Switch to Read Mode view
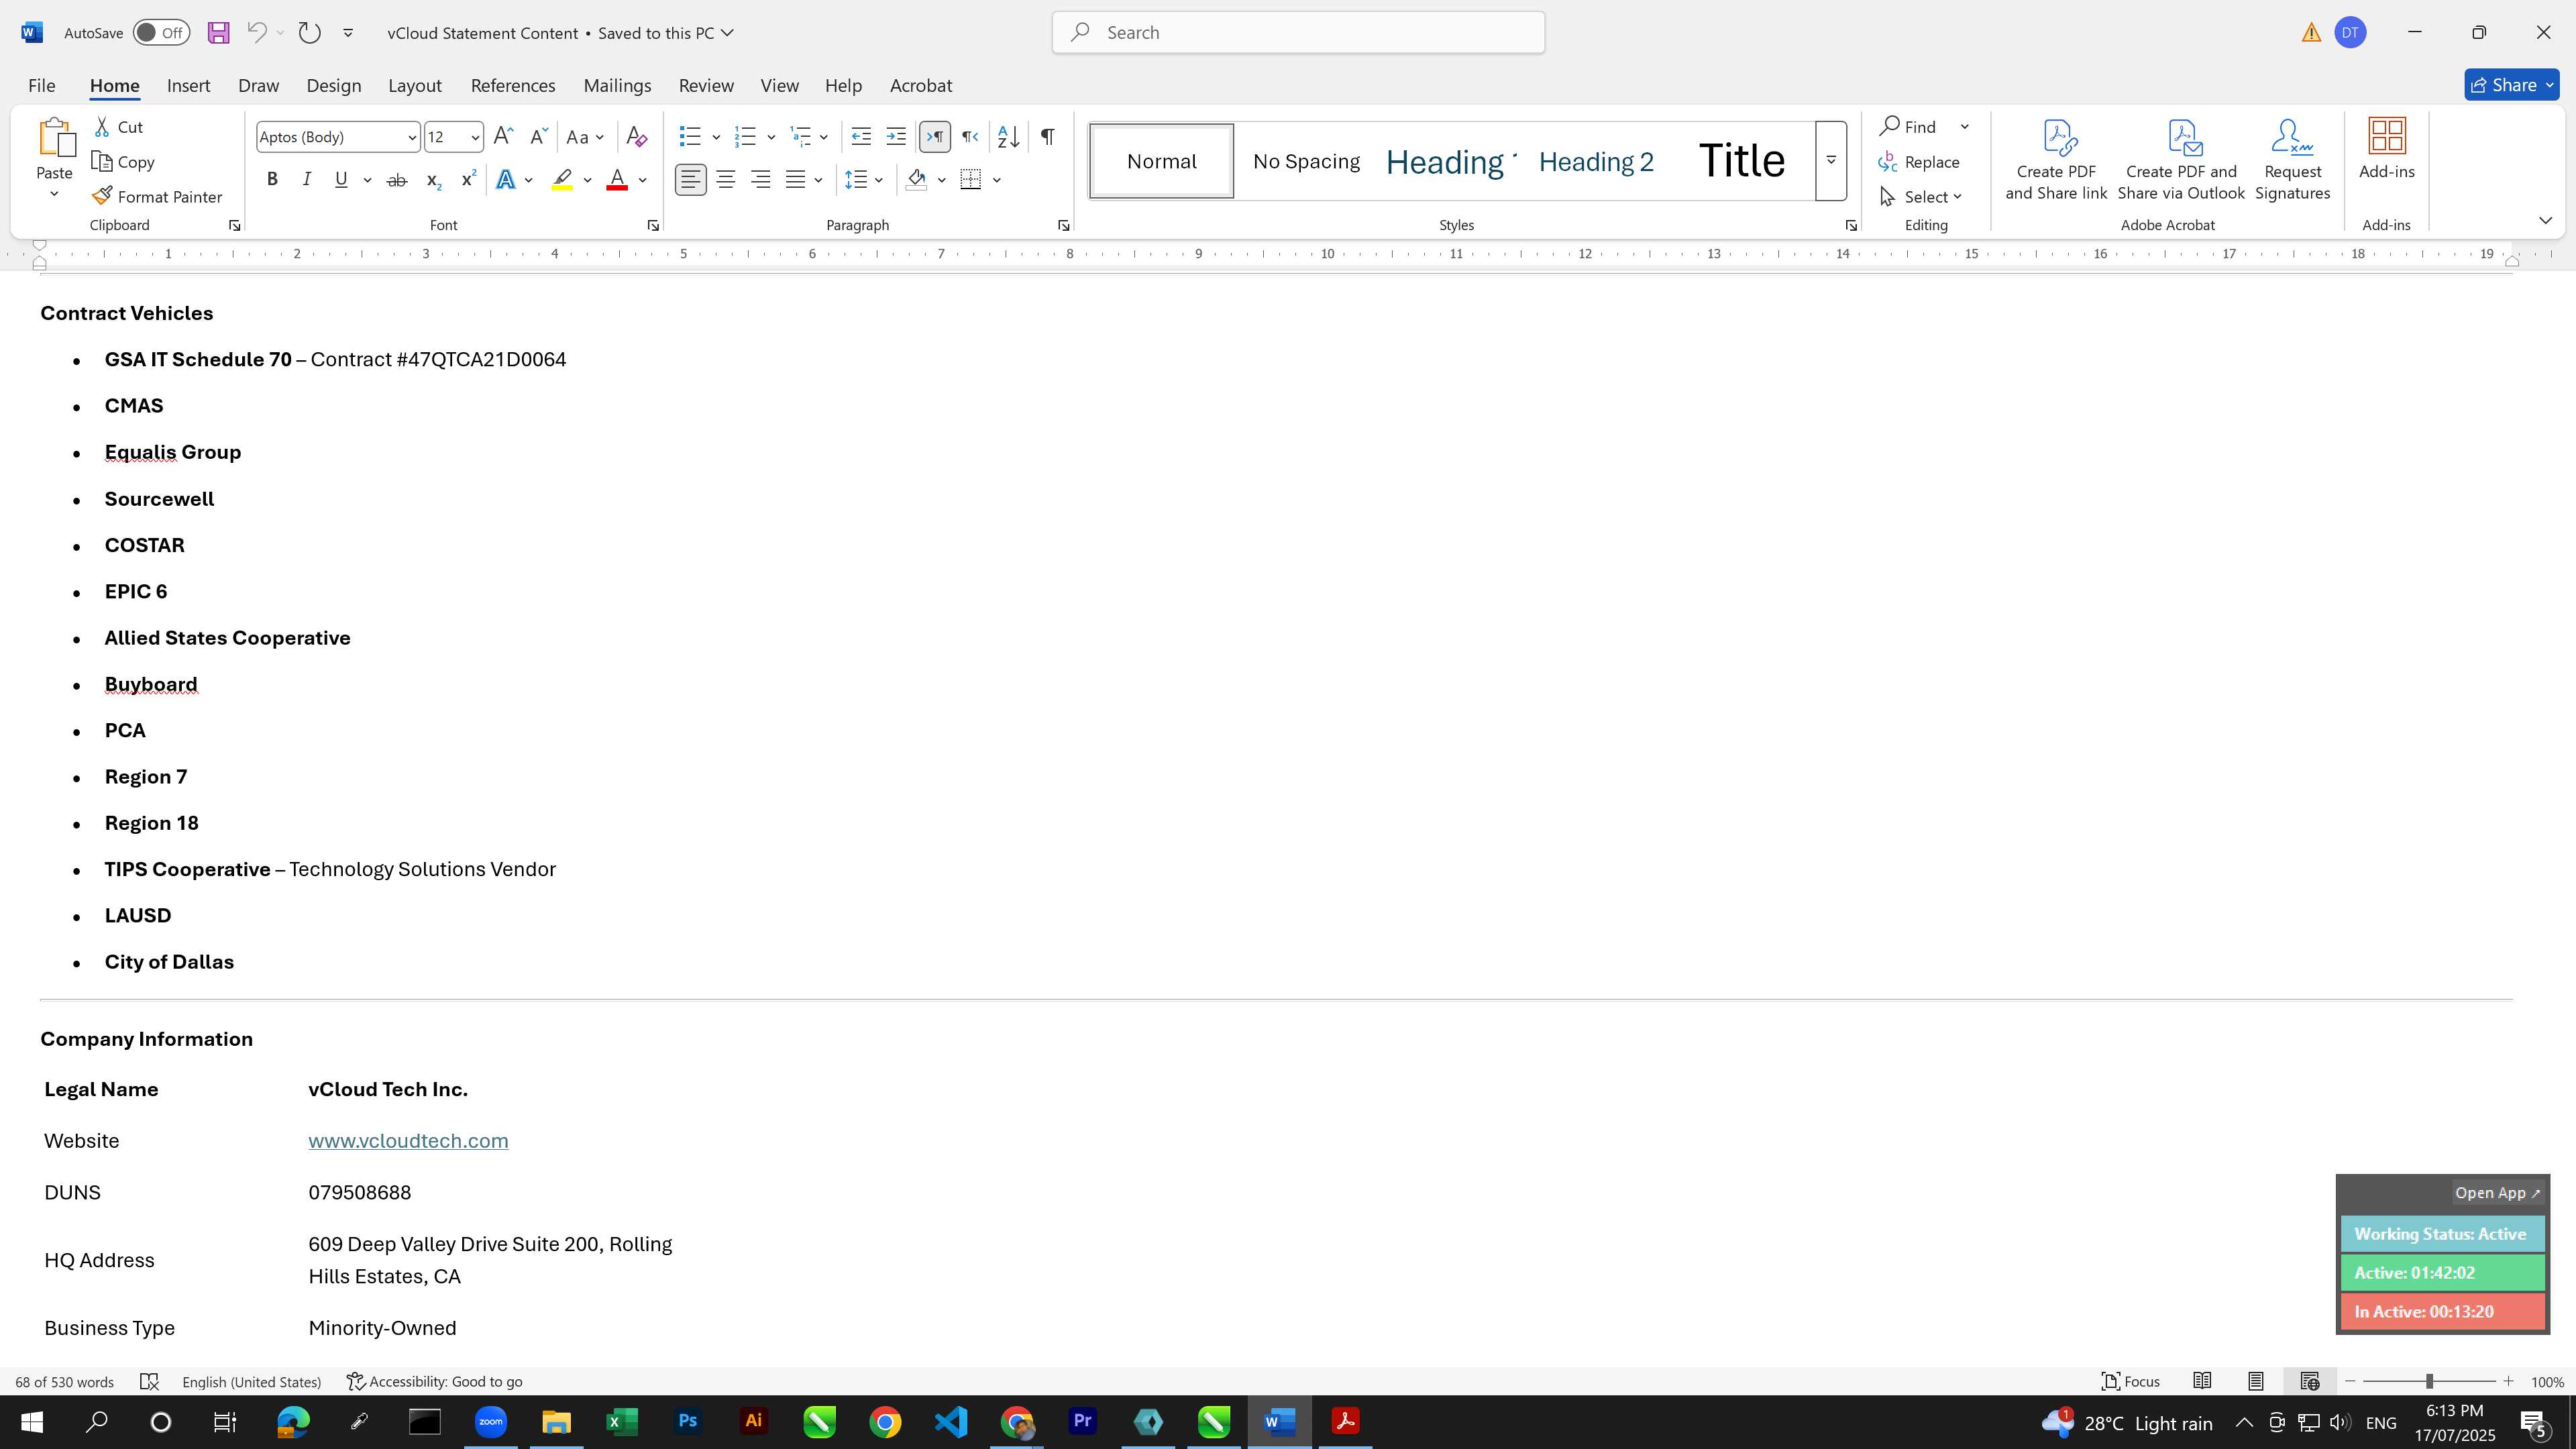 (x=2202, y=1381)
